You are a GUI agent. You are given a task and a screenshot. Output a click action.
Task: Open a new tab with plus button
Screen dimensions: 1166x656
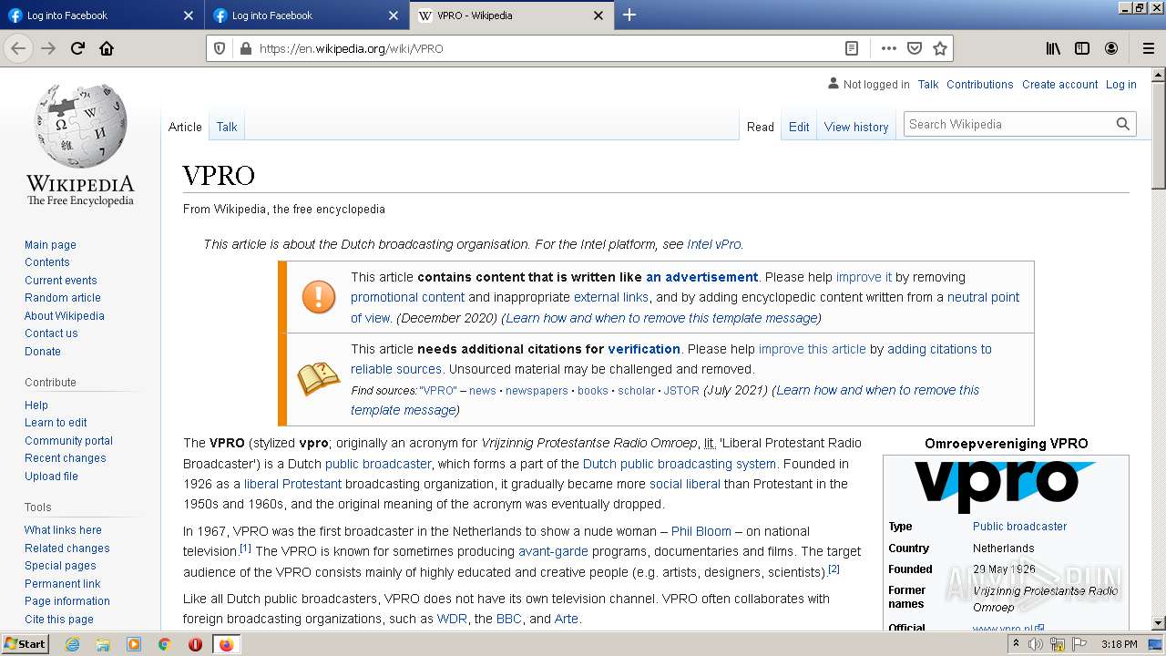pos(629,15)
